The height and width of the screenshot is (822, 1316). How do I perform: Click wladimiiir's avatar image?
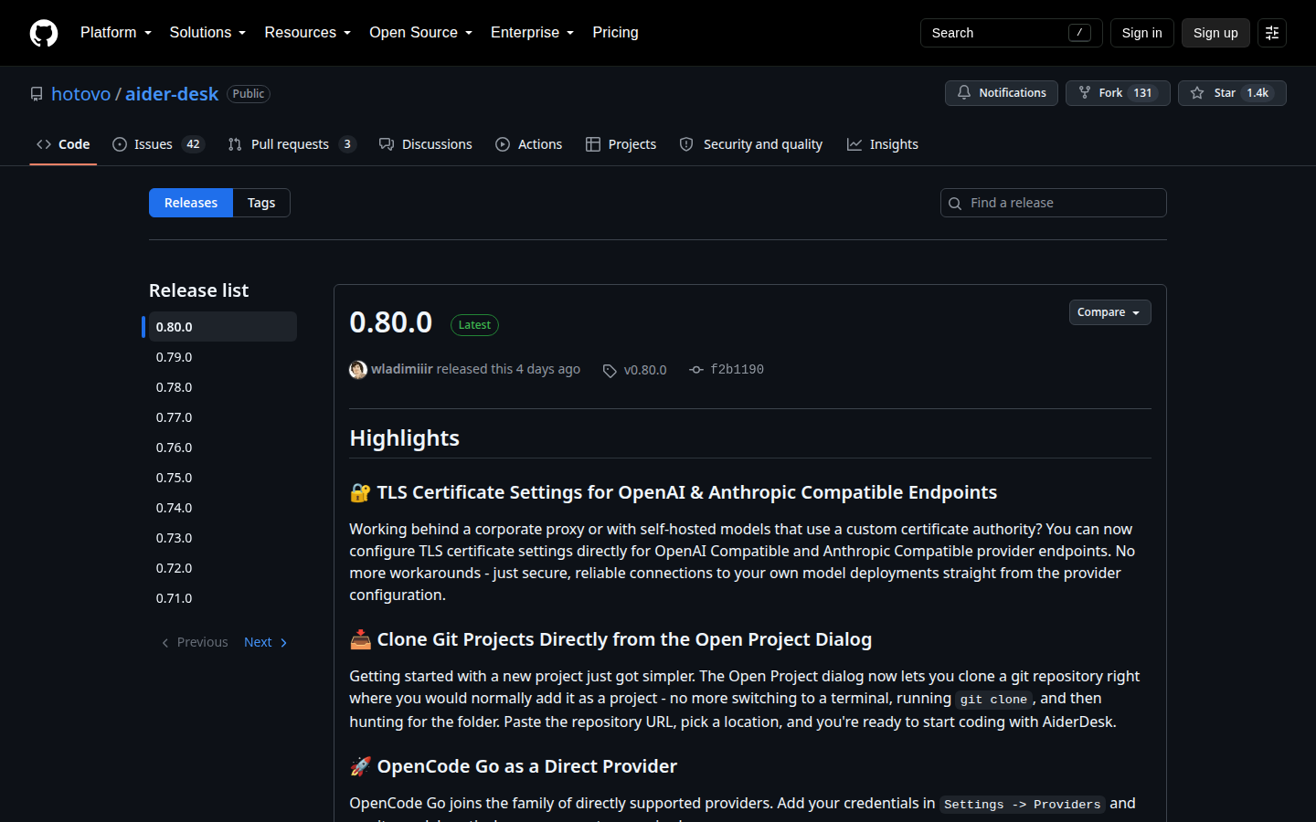[x=358, y=370]
